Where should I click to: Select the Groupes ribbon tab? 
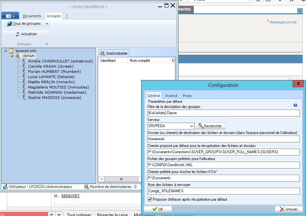pyautogui.click(x=54, y=16)
